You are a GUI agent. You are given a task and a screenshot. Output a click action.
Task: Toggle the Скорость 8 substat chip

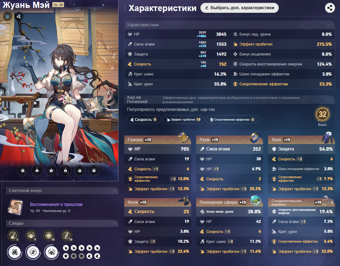tap(143, 119)
